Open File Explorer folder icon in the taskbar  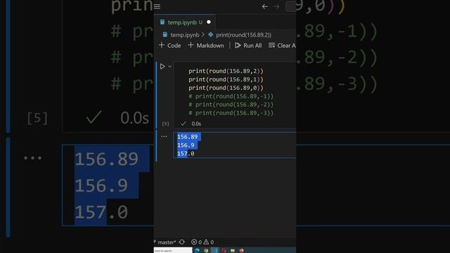click(x=233, y=250)
